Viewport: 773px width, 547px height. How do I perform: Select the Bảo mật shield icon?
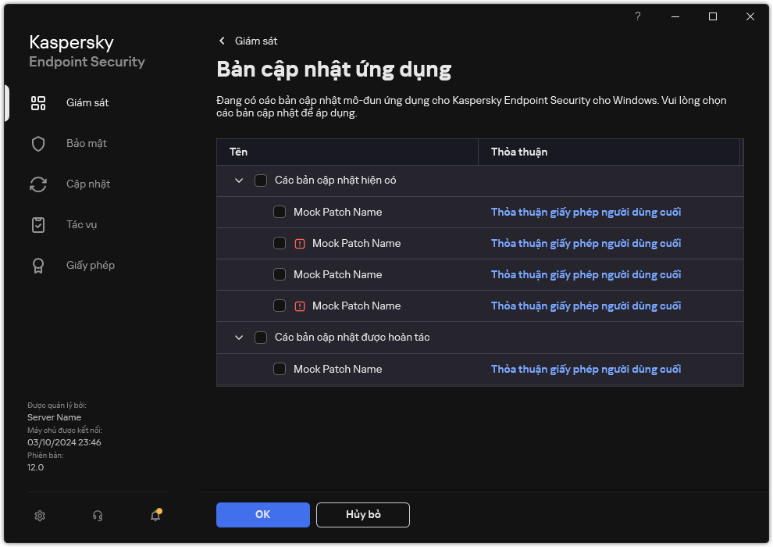(x=38, y=143)
